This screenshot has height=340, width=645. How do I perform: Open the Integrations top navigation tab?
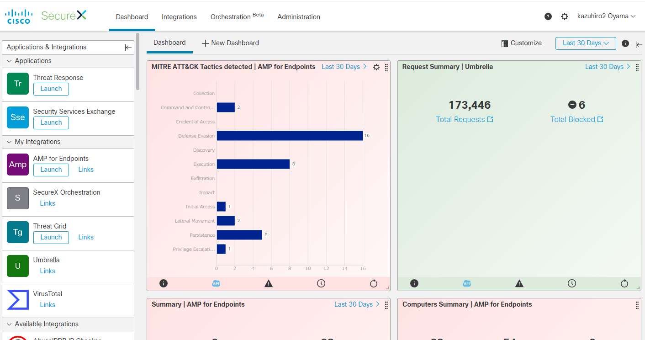pos(179,17)
